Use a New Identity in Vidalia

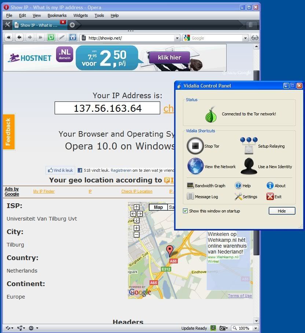coord(266,166)
